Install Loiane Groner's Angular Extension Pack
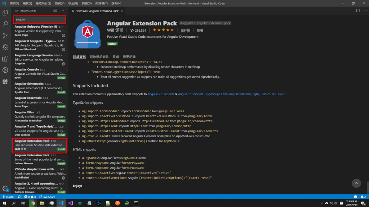Screen dimensions: 369x207 point(61,164)
